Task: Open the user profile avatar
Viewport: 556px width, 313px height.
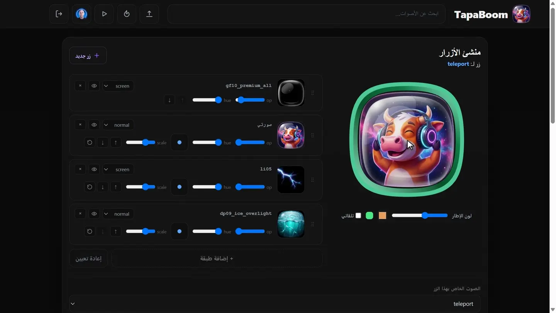Action: 81,14
